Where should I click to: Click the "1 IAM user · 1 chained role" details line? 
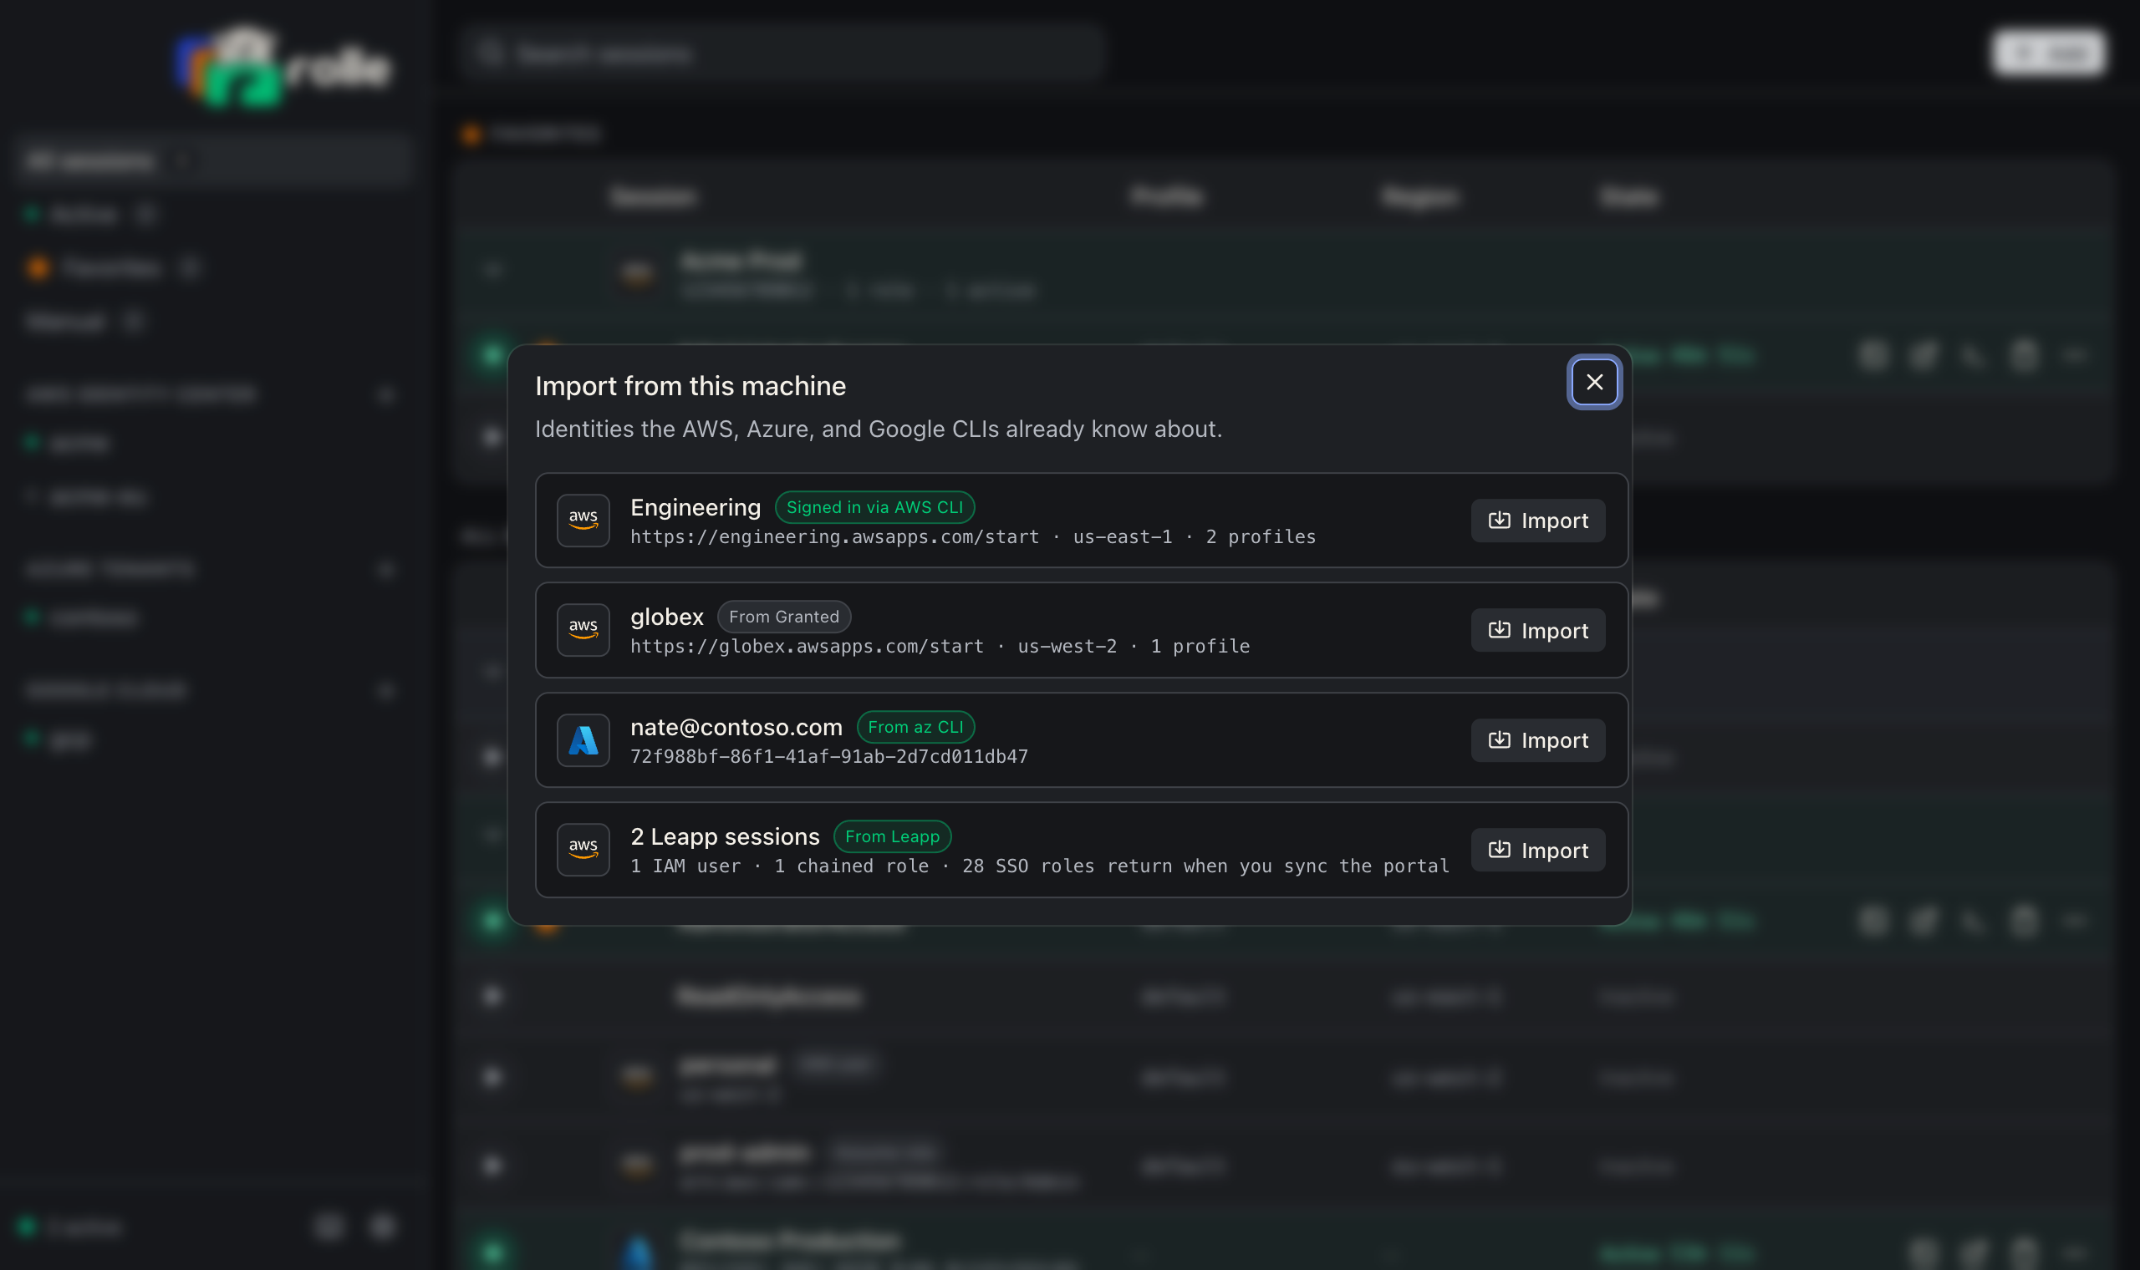click(x=1039, y=866)
